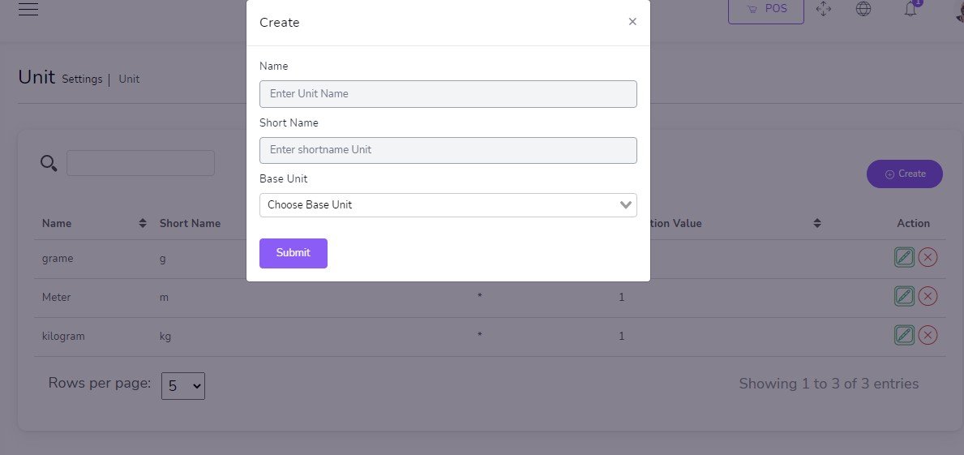
Task: Go to the Settings breadcrumb
Action: 82,79
